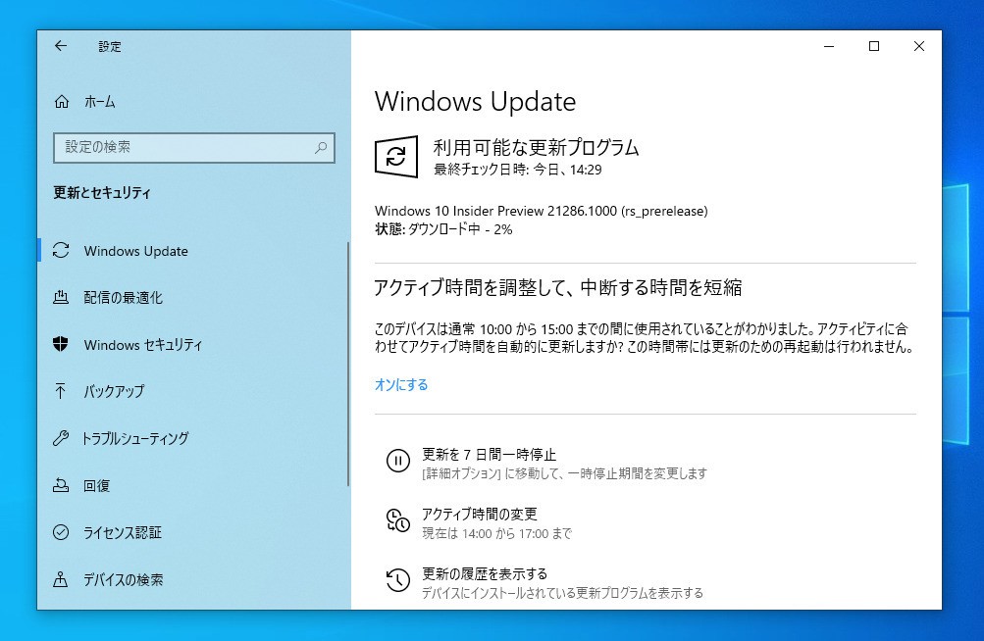
Task: Click the Windows Update sync icon in sidebar
Action: pos(61,250)
